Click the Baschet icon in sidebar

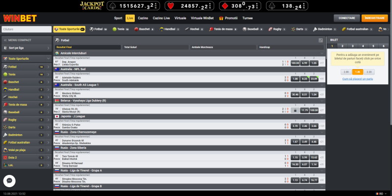click(5, 82)
